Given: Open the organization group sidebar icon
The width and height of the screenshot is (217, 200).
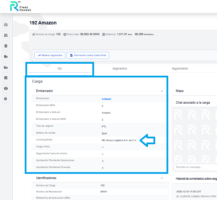Looking at the screenshot, I should [x=6, y=25].
